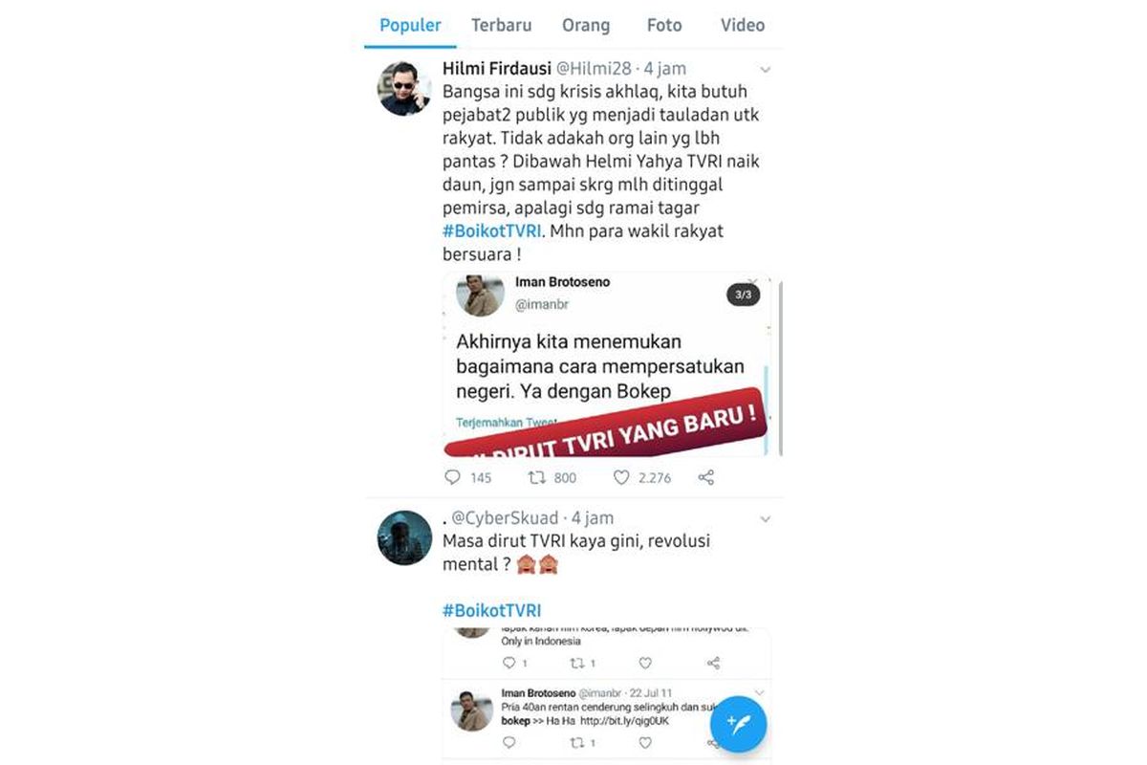This screenshot has height=765, width=1147.
Task: Expand options chevron on CyberSkuad's tweet
Action: click(x=765, y=518)
